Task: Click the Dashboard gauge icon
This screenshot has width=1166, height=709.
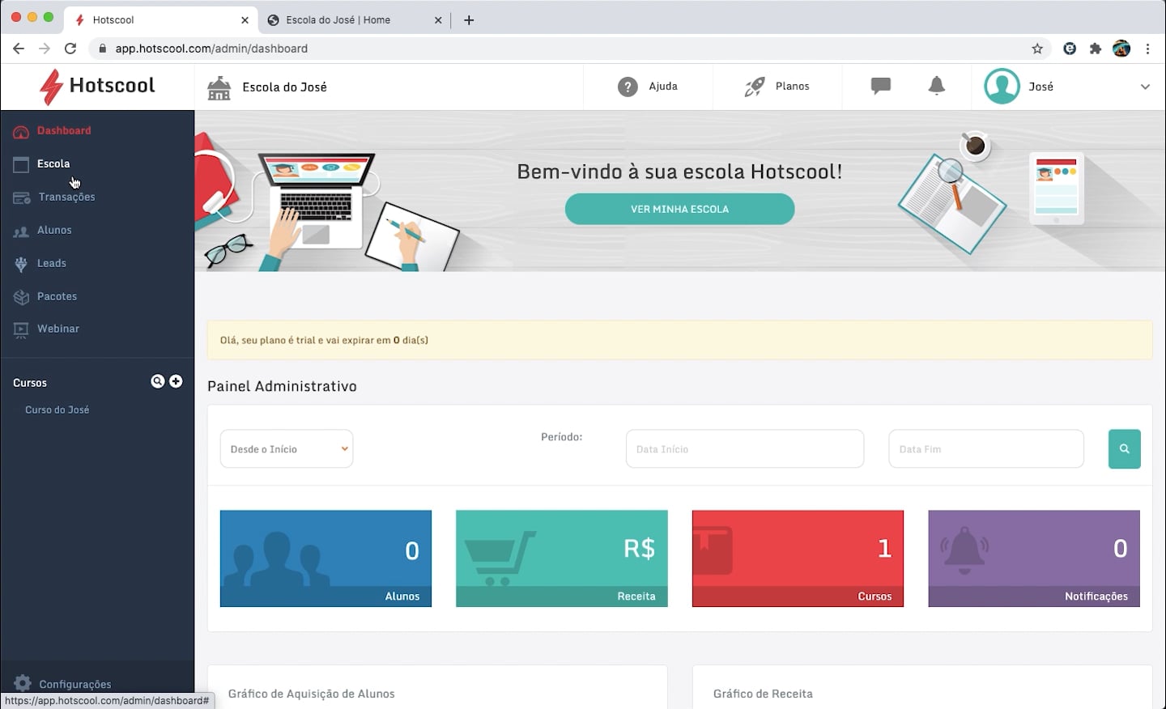Action: coord(21,131)
